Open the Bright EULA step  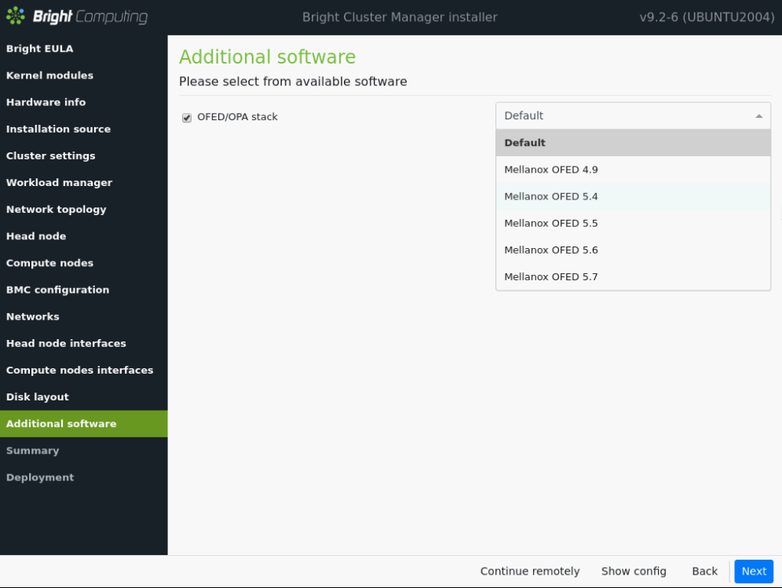point(84,49)
